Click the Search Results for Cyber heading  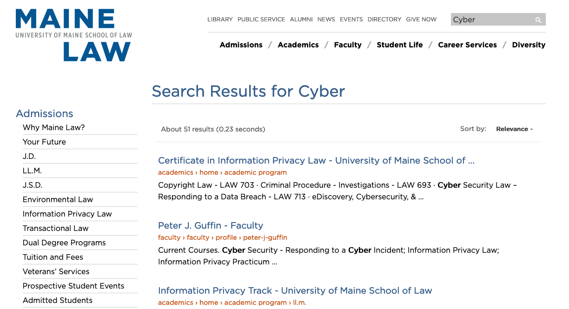[248, 91]
